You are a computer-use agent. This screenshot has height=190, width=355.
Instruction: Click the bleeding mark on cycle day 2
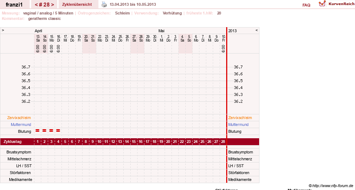45,131
